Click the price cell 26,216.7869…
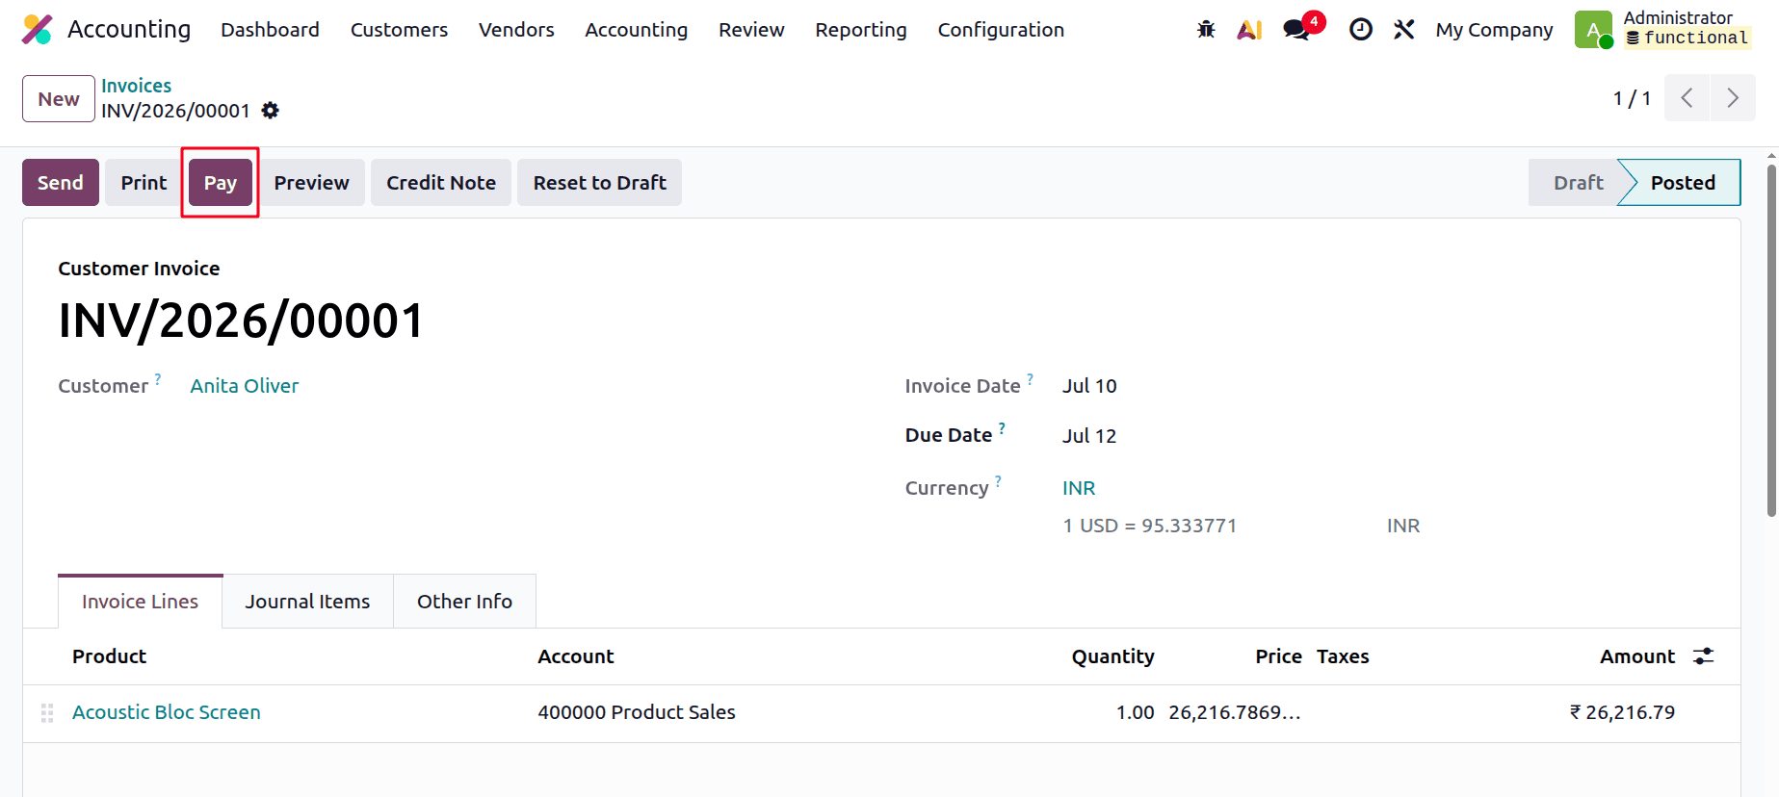The width and height of the screenshot is (1779, 797). [1235, 712]
